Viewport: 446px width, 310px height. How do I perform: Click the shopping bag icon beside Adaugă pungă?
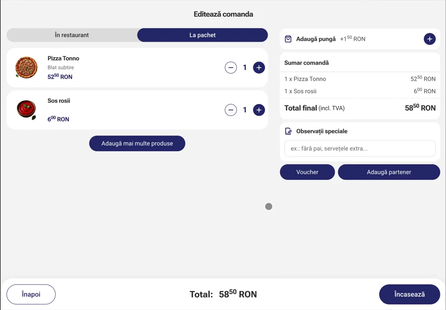[288, 39]
